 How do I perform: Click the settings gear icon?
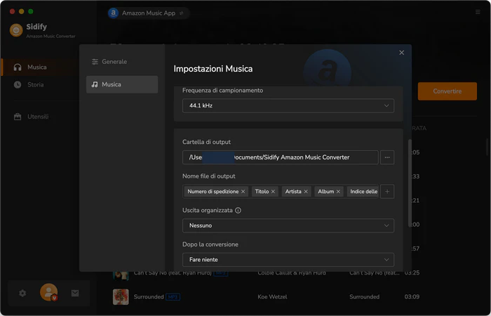[x=22, y=294]
